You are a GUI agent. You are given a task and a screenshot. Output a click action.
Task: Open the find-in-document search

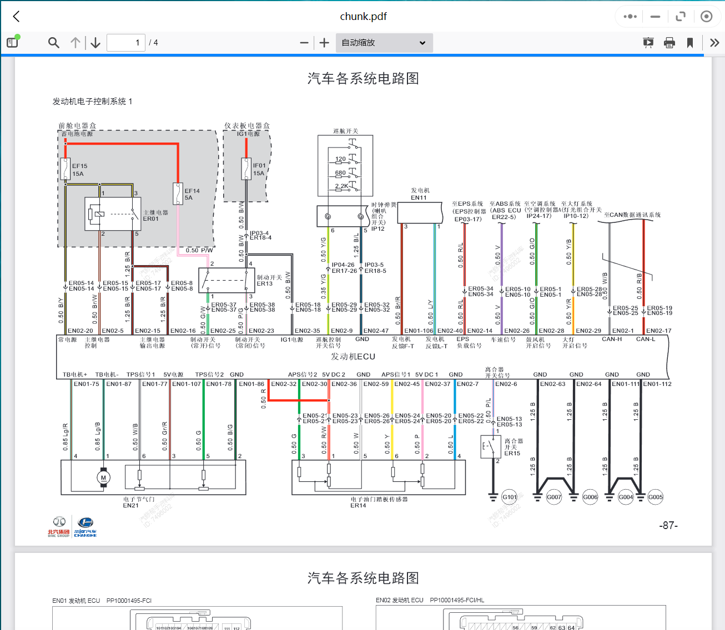(54, 43)
